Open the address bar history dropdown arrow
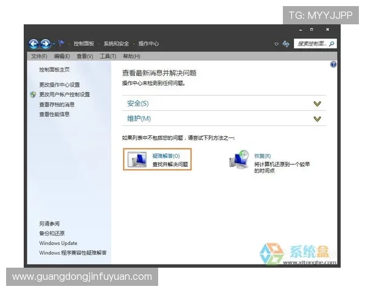This screenshot has width=365, height=292. (x=276, y=44)
